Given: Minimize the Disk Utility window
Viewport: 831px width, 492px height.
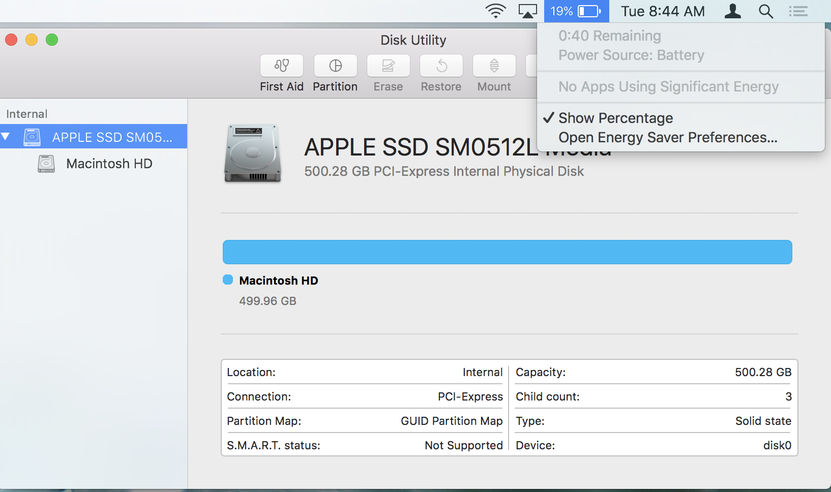Looking at the screenshot, I should (x=32, y=40).
